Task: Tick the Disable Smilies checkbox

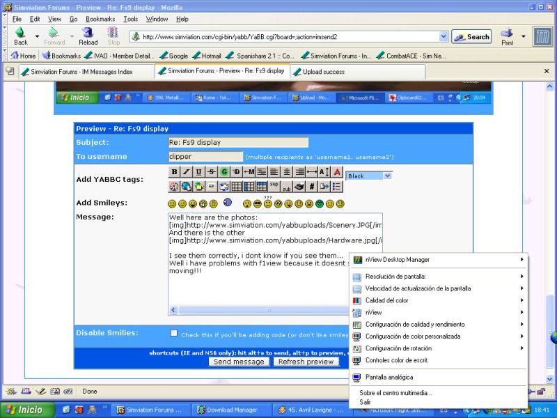Action: tap(174, 333)
